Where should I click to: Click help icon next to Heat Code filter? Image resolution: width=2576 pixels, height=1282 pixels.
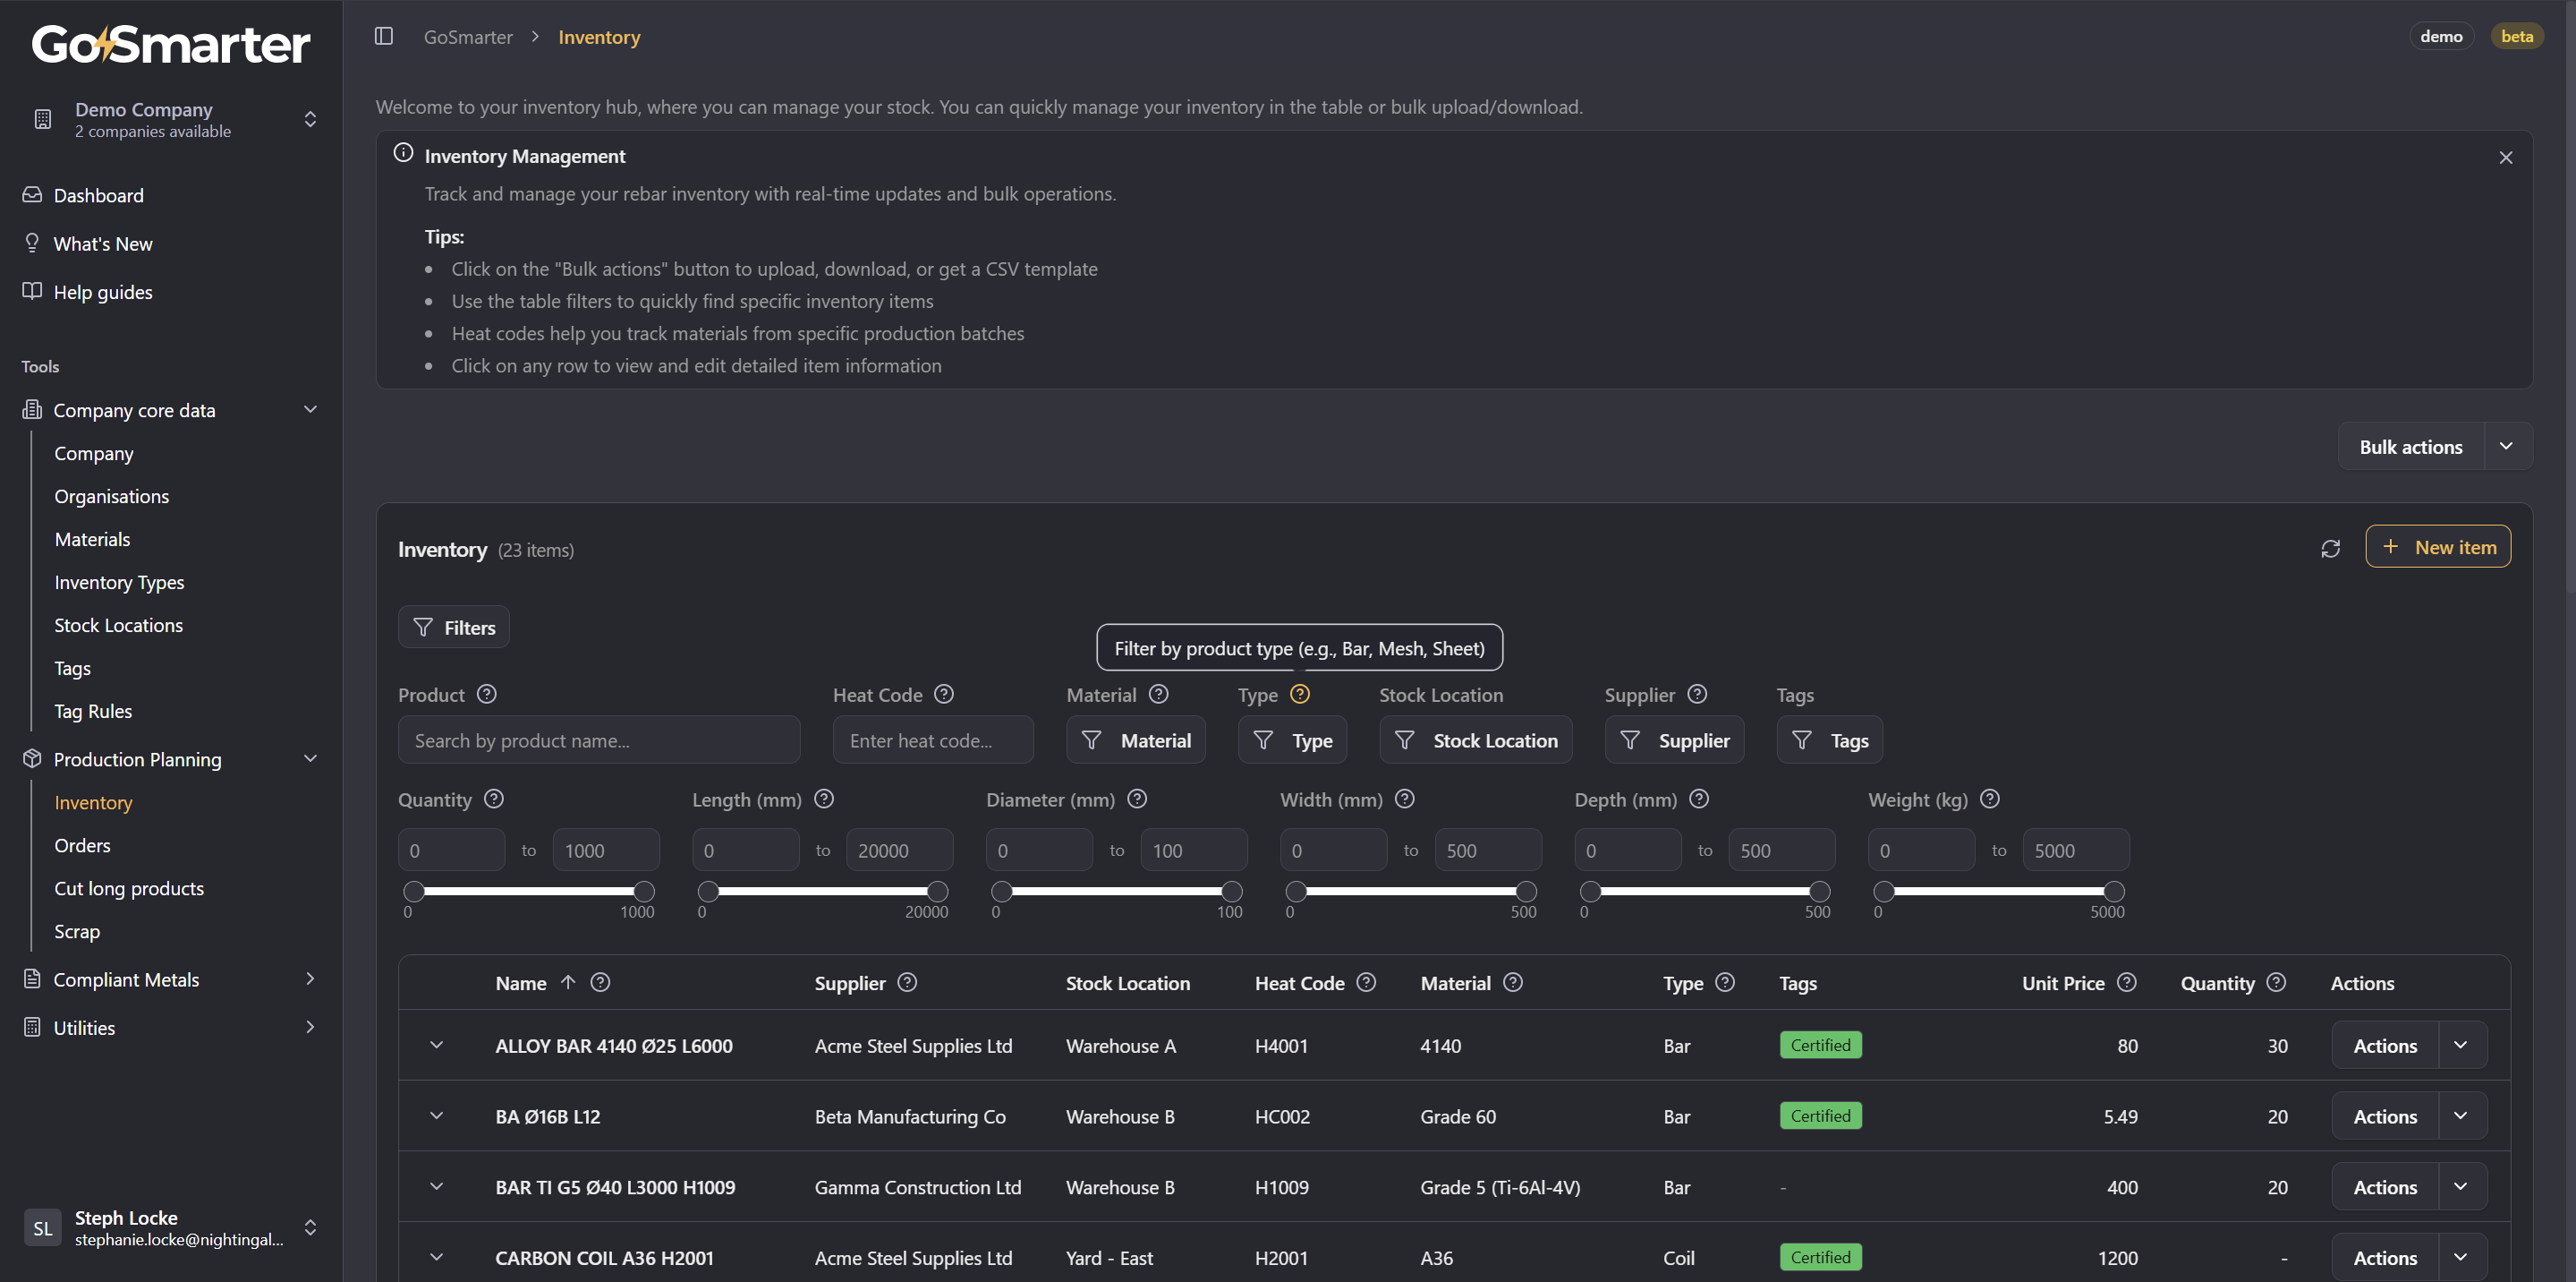943,694
